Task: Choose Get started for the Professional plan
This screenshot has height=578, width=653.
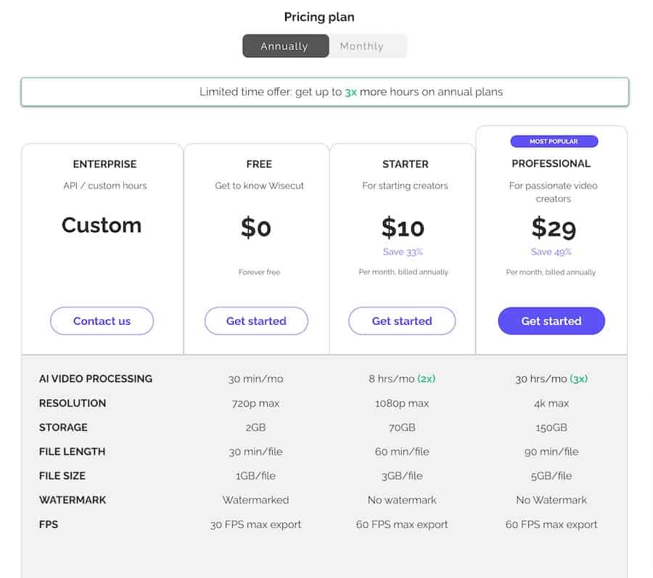Action: 551,321
